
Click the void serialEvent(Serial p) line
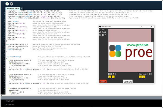[17, 44]
